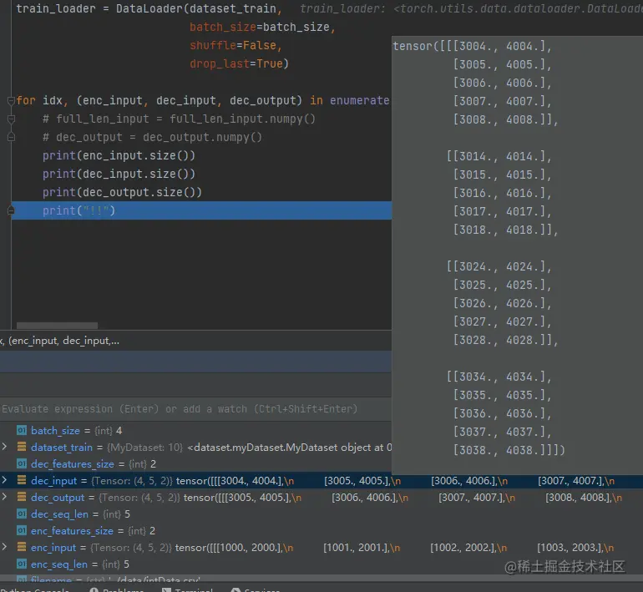The width and height of the screenshot is (643, 592).
Task: Click the tensor icon beside enc_input
Action: pos(22,547)
